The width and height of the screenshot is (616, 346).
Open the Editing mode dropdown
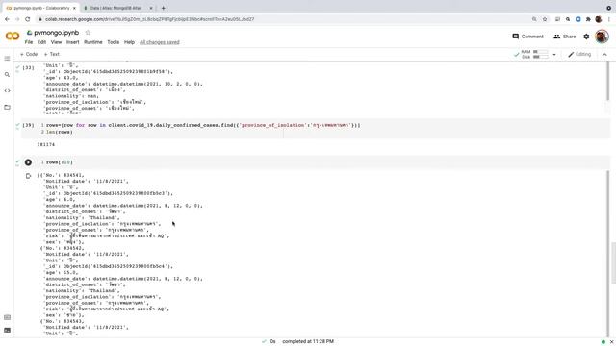click(579, 54)
